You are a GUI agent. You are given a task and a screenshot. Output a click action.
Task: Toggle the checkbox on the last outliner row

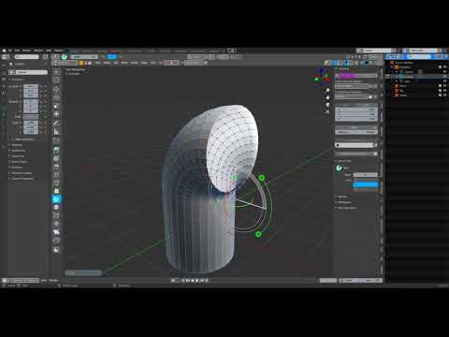[x=440, y=95]
